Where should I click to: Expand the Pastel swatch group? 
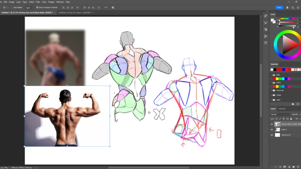[x=271, y=95]
